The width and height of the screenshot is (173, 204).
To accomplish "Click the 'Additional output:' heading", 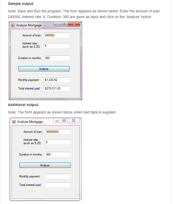I will tap(23, 105).
